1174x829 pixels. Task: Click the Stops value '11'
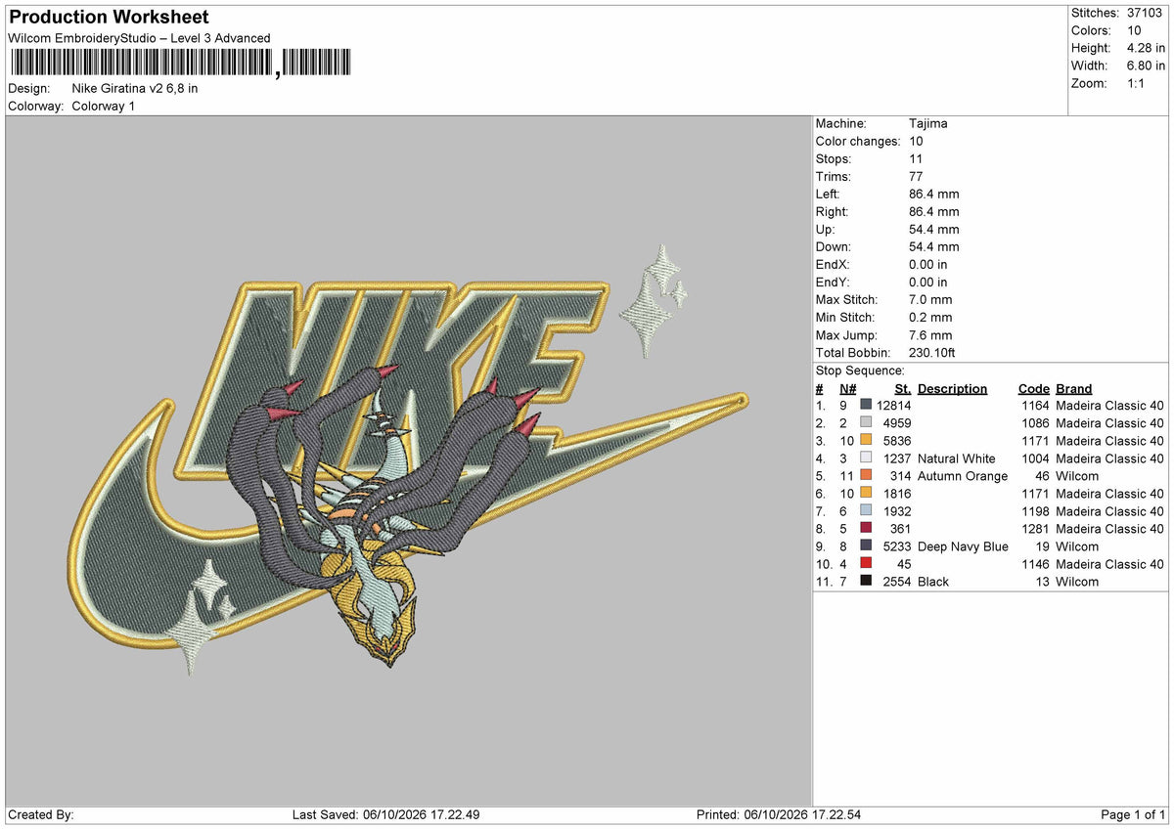(916, 158)
